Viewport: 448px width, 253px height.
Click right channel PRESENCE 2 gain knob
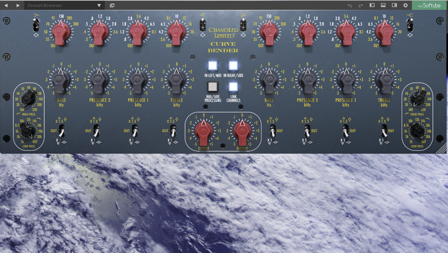click(x=307, y=80)
